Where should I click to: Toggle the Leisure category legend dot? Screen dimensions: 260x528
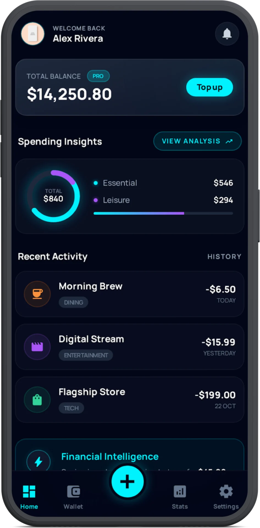pos(96,200)
